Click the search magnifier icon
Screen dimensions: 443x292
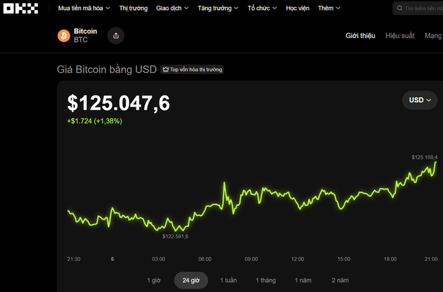399,8
